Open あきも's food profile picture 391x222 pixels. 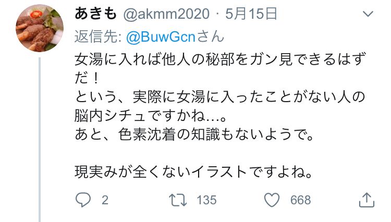(40, 28)
